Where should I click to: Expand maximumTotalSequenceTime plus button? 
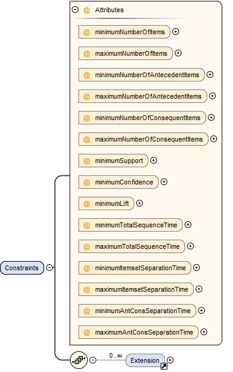point(191,246)
